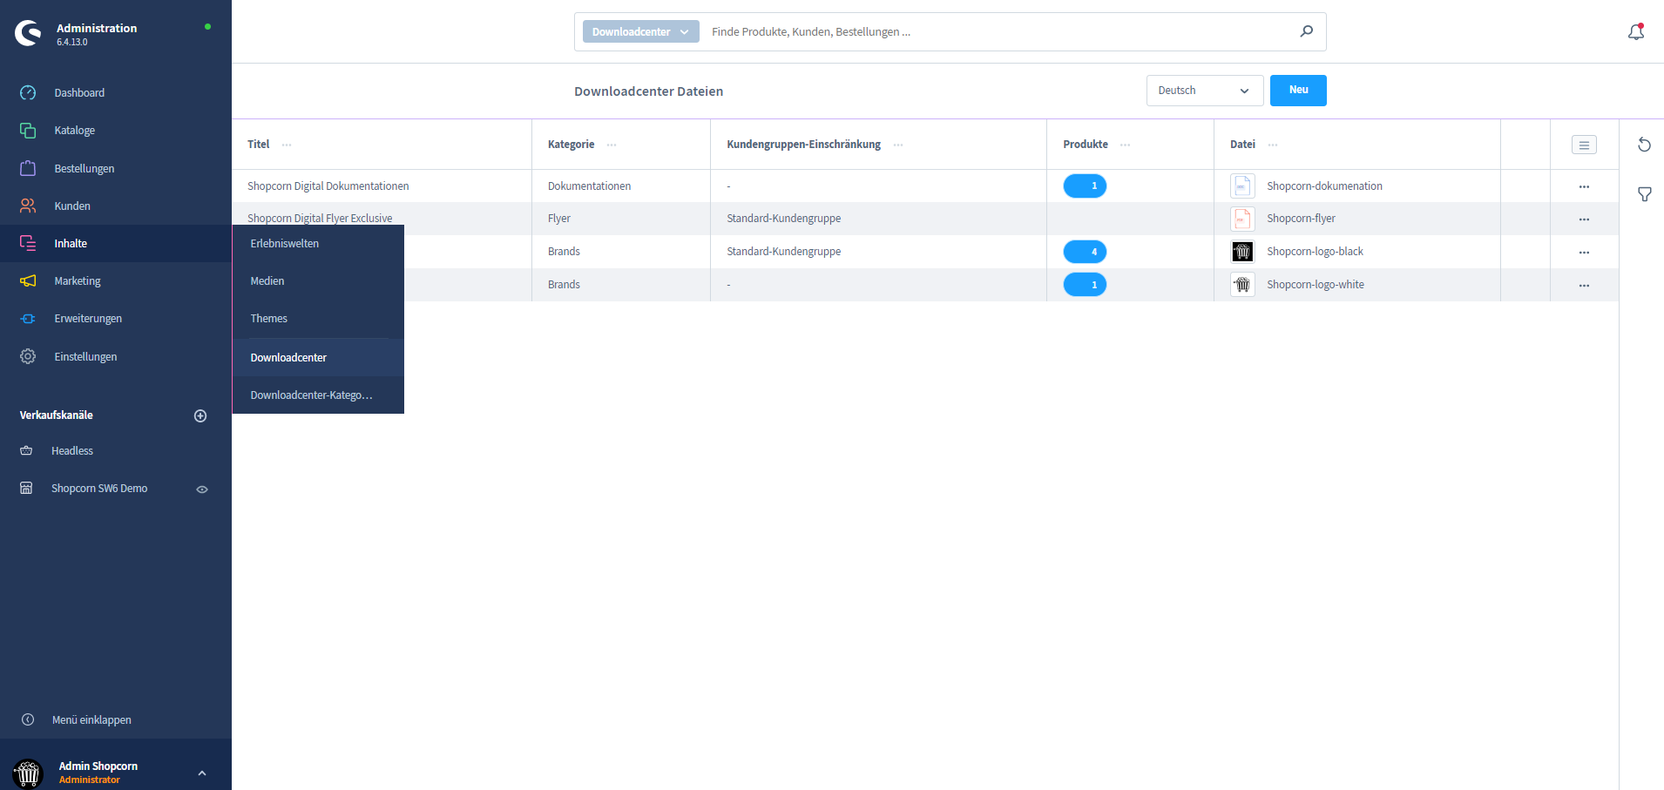Click the Shopcorn-logo-white file name
Screen dimensions: 1664x790
coord(1316,284)
